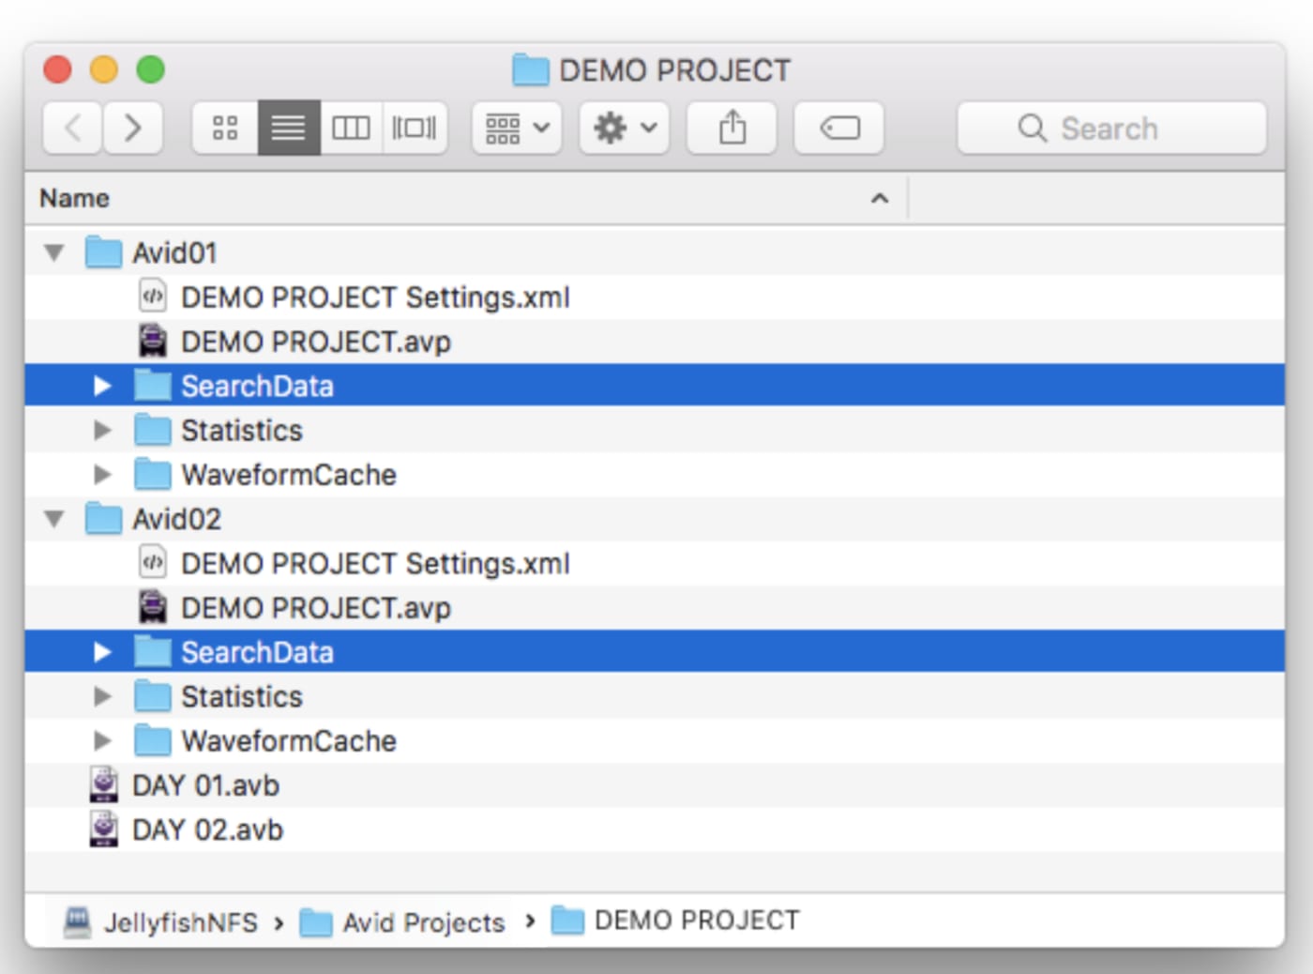The height and width of the screenshot is (974, 1313).
Task: Click DEMO PROJECT Settings.xml name in Avid01
Action: pos(375,297)
